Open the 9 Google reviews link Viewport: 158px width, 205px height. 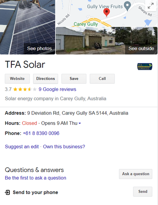pyautogui.click(x=57, y=89)
